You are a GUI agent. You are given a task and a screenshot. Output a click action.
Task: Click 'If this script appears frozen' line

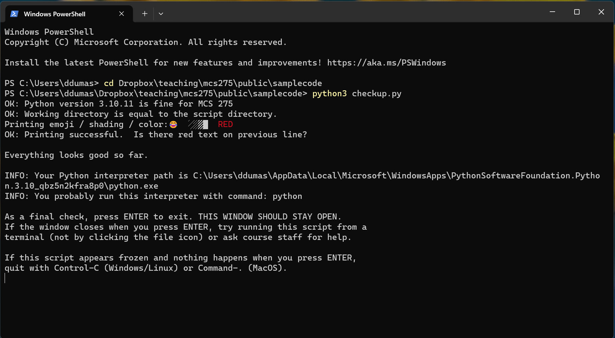[180, 258]
